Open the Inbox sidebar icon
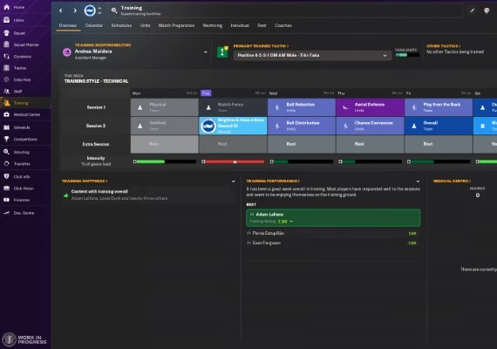Screen dimensions: 497x349 7,20
